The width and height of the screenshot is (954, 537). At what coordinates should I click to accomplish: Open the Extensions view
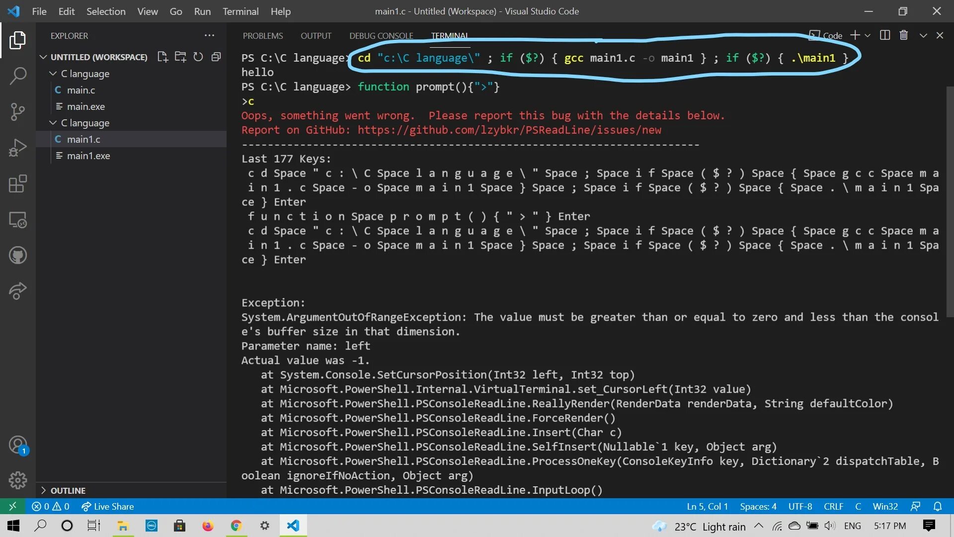pyautogui.click(x=17, y=183)
